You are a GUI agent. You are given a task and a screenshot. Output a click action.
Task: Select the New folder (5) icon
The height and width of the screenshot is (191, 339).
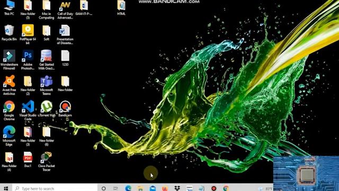(x=28, y=10)
